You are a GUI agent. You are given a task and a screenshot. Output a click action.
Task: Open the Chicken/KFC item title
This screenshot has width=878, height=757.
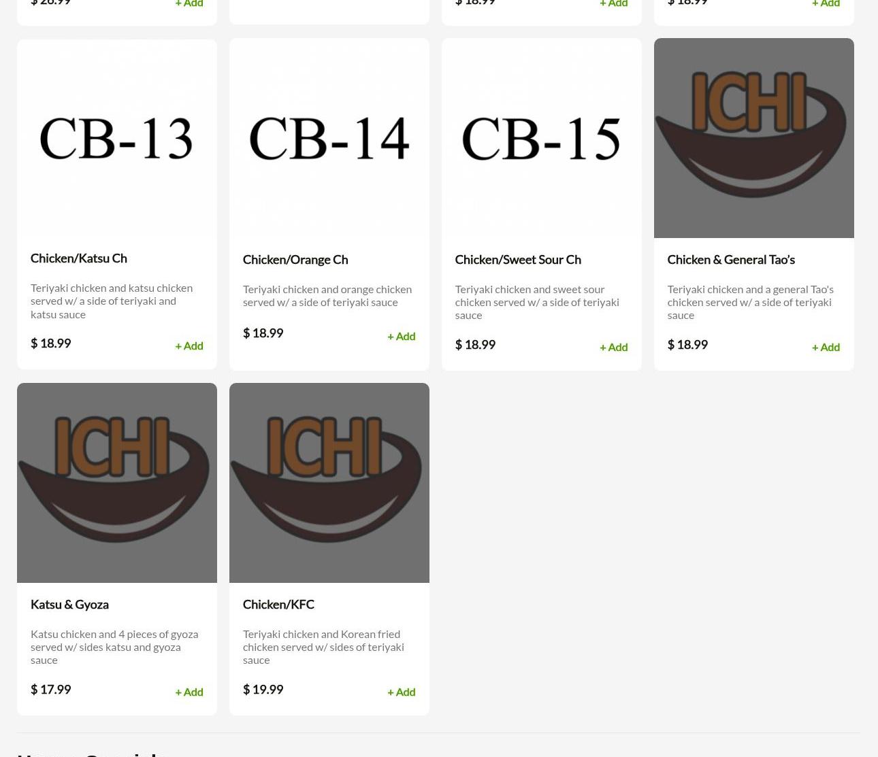[x=278, y=605]
